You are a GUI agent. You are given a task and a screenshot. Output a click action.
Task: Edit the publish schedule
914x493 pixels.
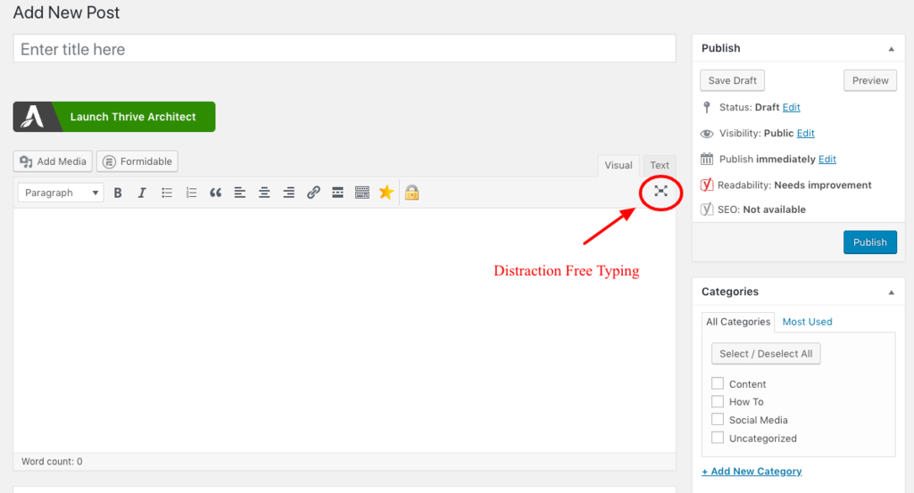pos(827,159)
